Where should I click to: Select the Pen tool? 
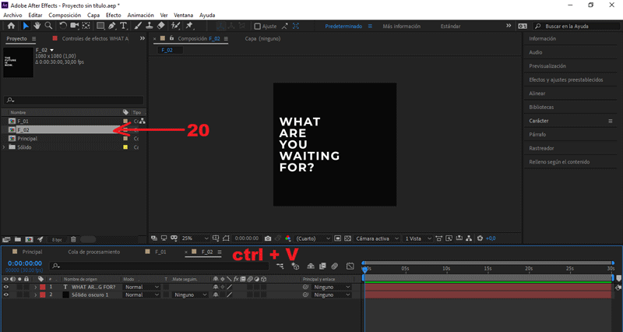coord(112,26)
